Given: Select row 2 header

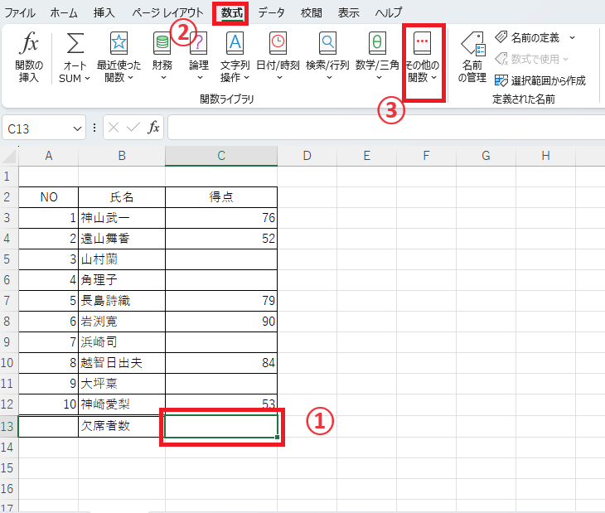Looking at the screenshot, I should (7, 197).
